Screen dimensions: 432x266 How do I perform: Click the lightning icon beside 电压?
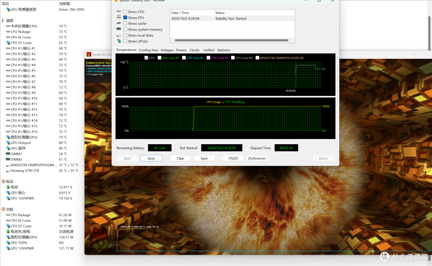(x=3, y=181)
